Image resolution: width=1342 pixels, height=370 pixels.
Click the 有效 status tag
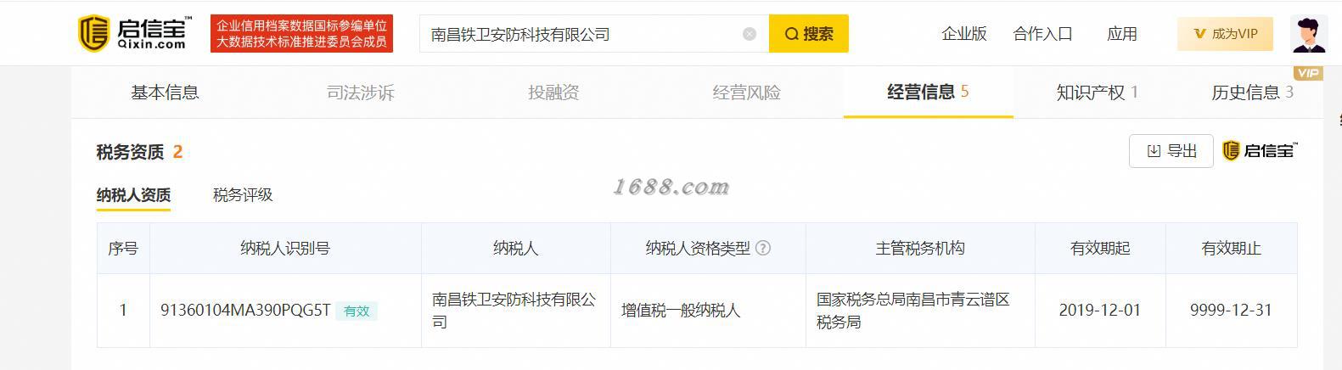tap(357, 311)
